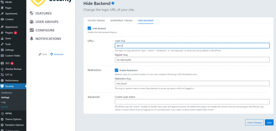Click the Plugins plug icon in sidebar
This screenshot has height=131, width=276.
coord(2,33)
